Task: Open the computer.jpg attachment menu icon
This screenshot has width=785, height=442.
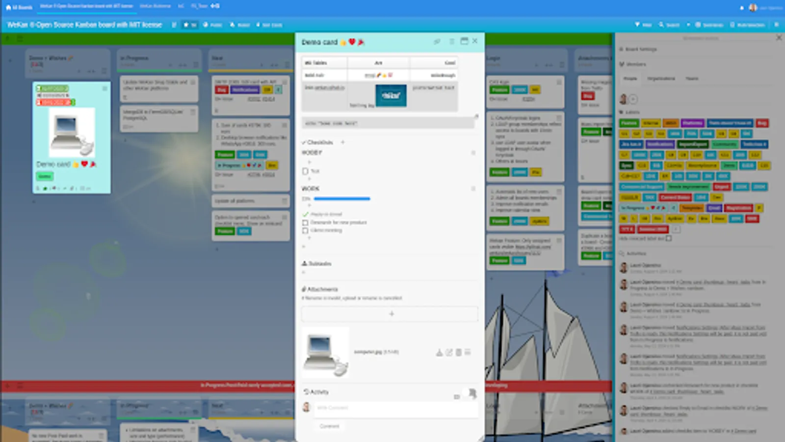Action: click(x=468, y=353)
